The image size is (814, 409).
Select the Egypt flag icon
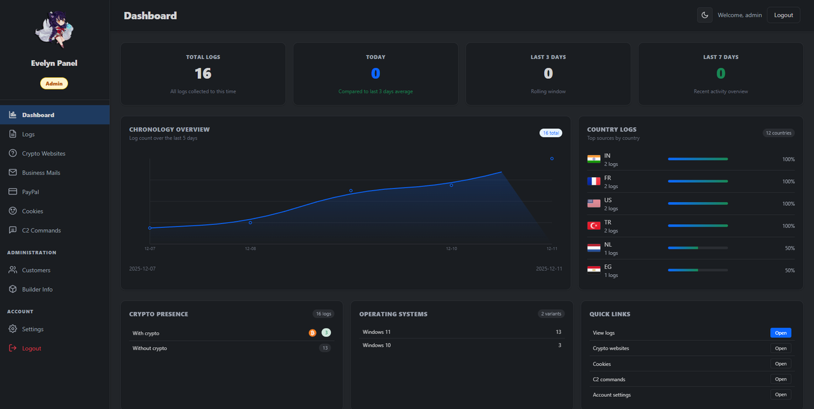[594, 271]
